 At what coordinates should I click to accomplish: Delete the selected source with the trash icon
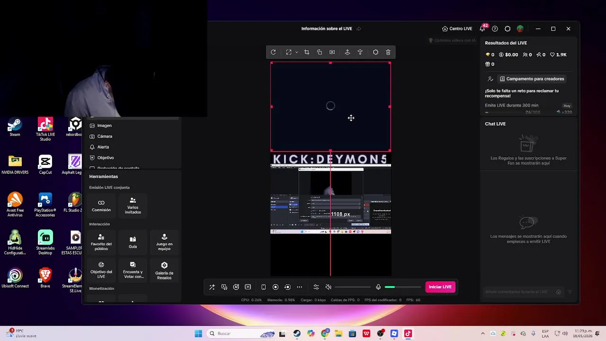(388, 52)
